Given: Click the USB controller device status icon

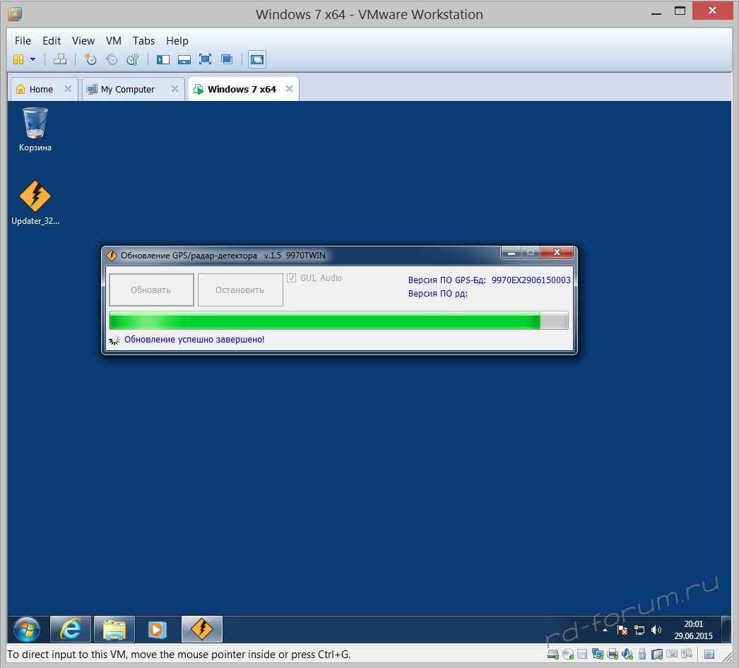Looking at the screenshot, I should (642, 655).
